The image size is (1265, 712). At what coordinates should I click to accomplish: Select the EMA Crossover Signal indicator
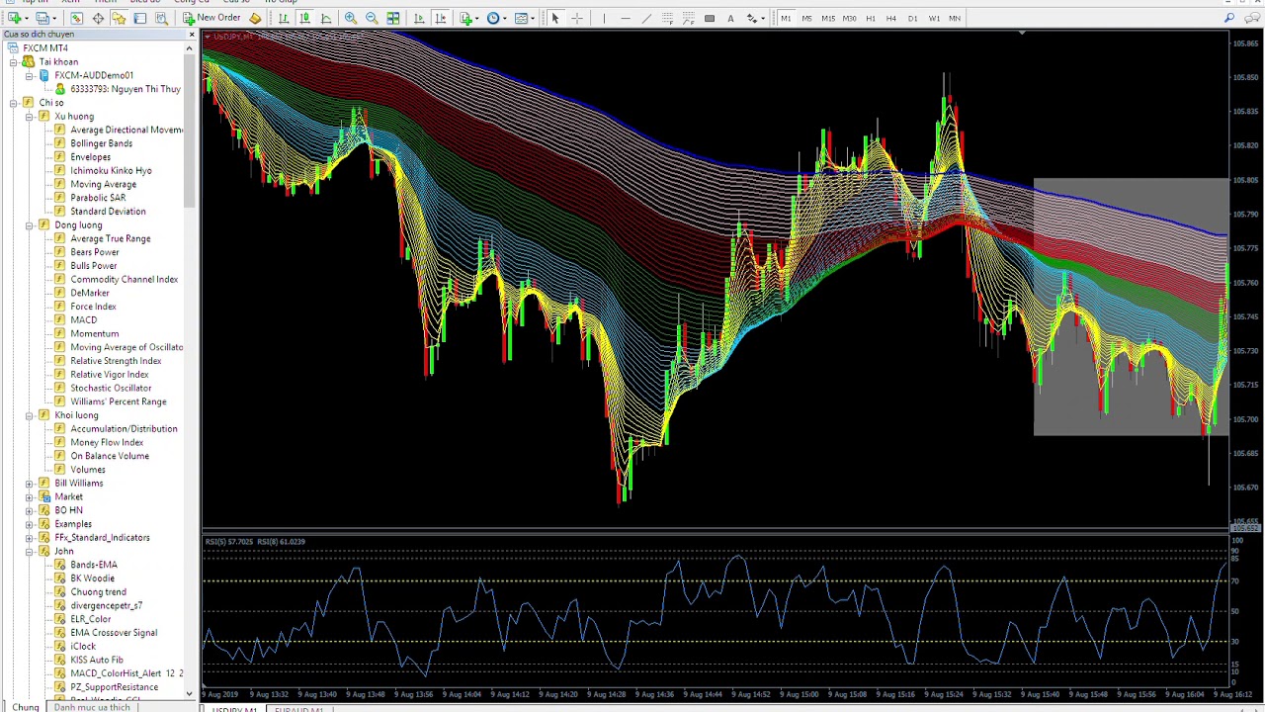coord(114,633)
